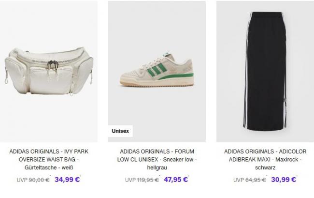
Task: Open the Forum Low sneaker product image
Action: pos(157,72)
